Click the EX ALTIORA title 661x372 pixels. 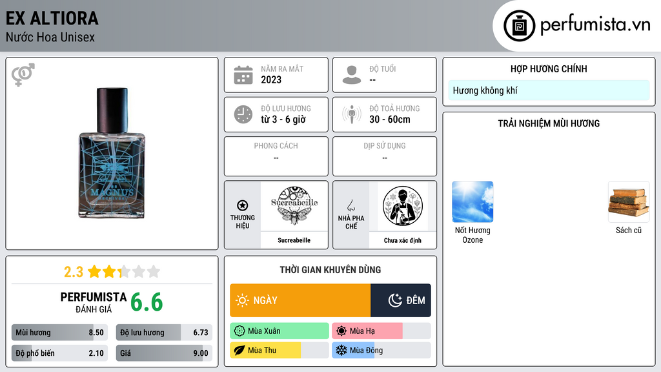52,18
